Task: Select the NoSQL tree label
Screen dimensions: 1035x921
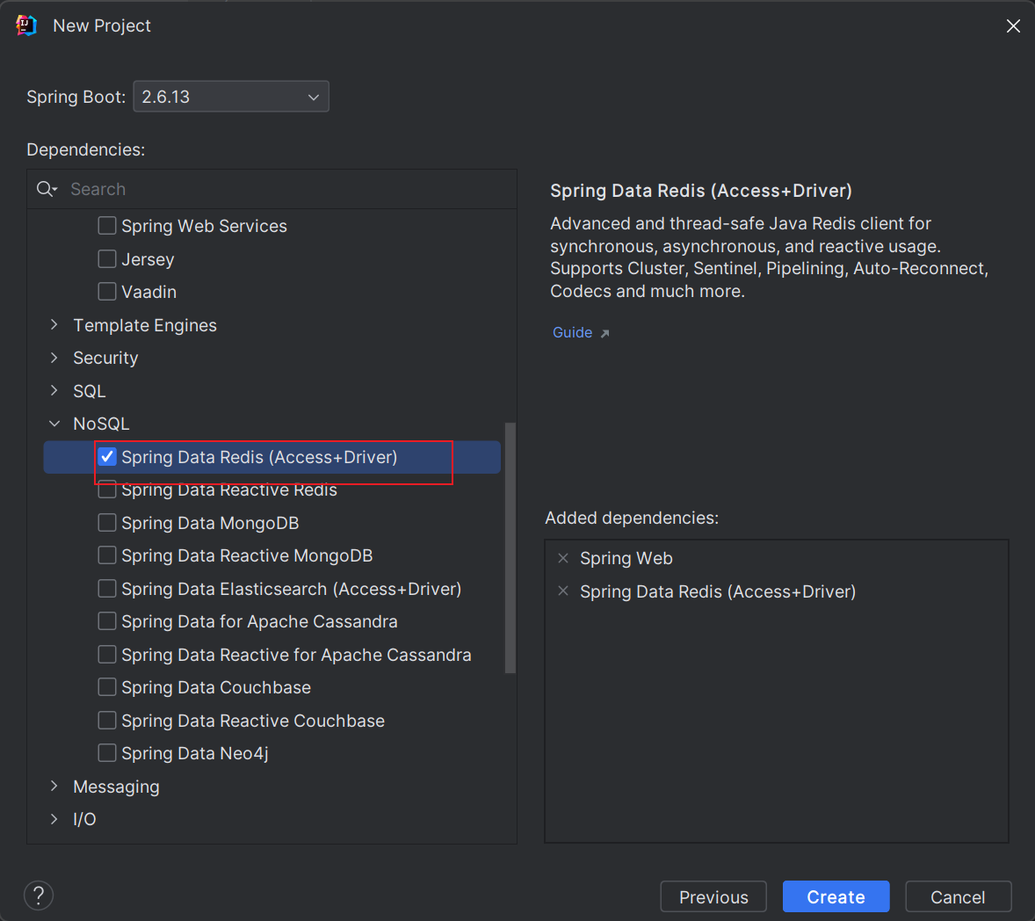Action: [x=101, y=424]
